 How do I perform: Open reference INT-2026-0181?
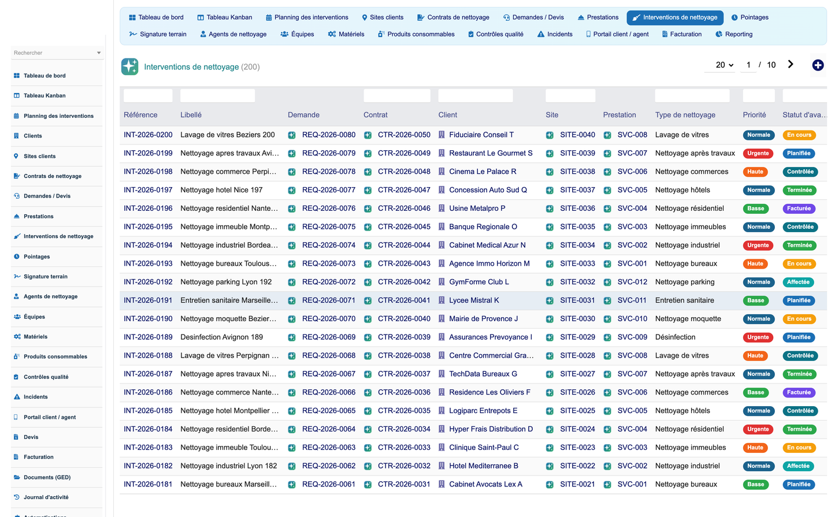tap(148, 485)
